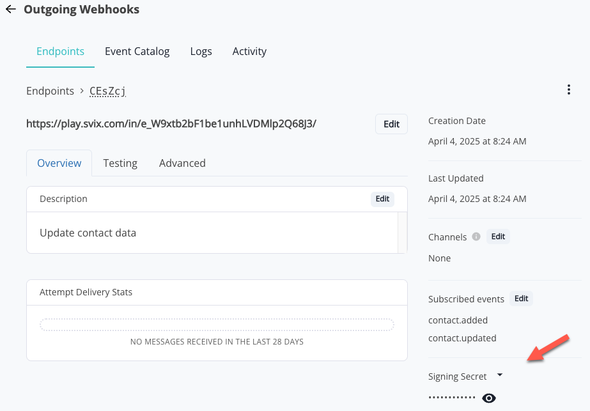Image resolution: width=590 pixels, height=411 pixels.
Task: Click the back arrow beside Outgoing Webhooks
Action: click(11, 9)
